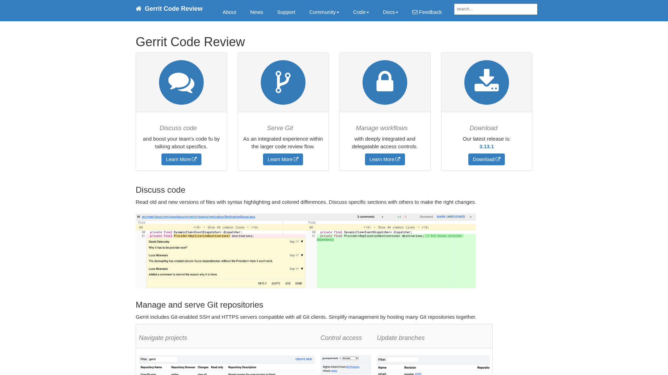Screen dimensions: 668x375
Task: Select Support in the navigation bar
Action: pos(286,12)
